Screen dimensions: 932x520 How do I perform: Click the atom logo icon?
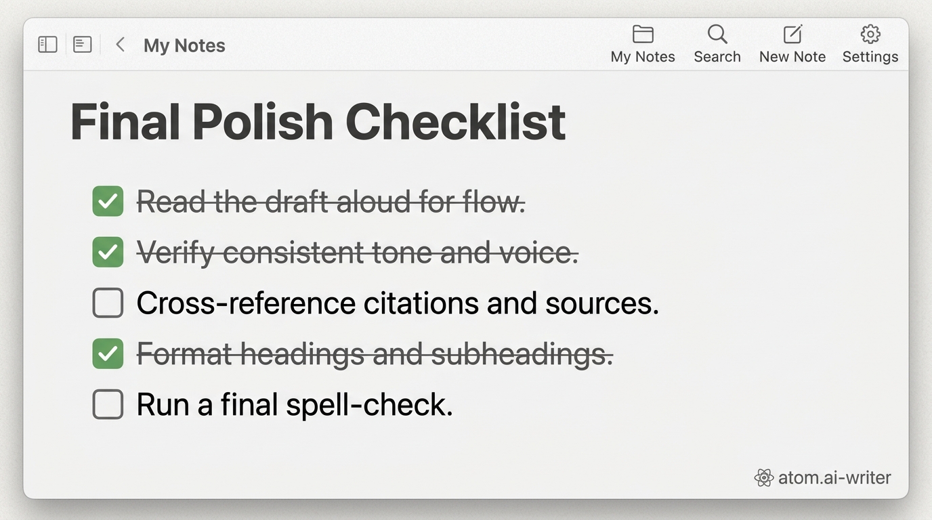tap(763, 478)
